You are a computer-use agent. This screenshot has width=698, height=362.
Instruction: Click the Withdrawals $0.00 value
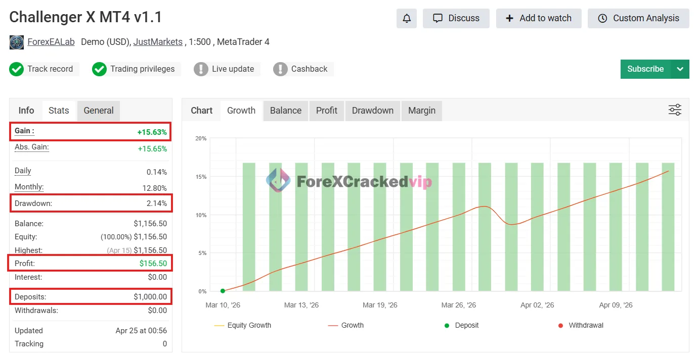(156, 311)
